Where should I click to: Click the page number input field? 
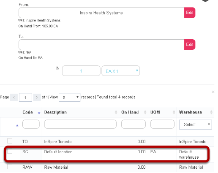(25, 97)
